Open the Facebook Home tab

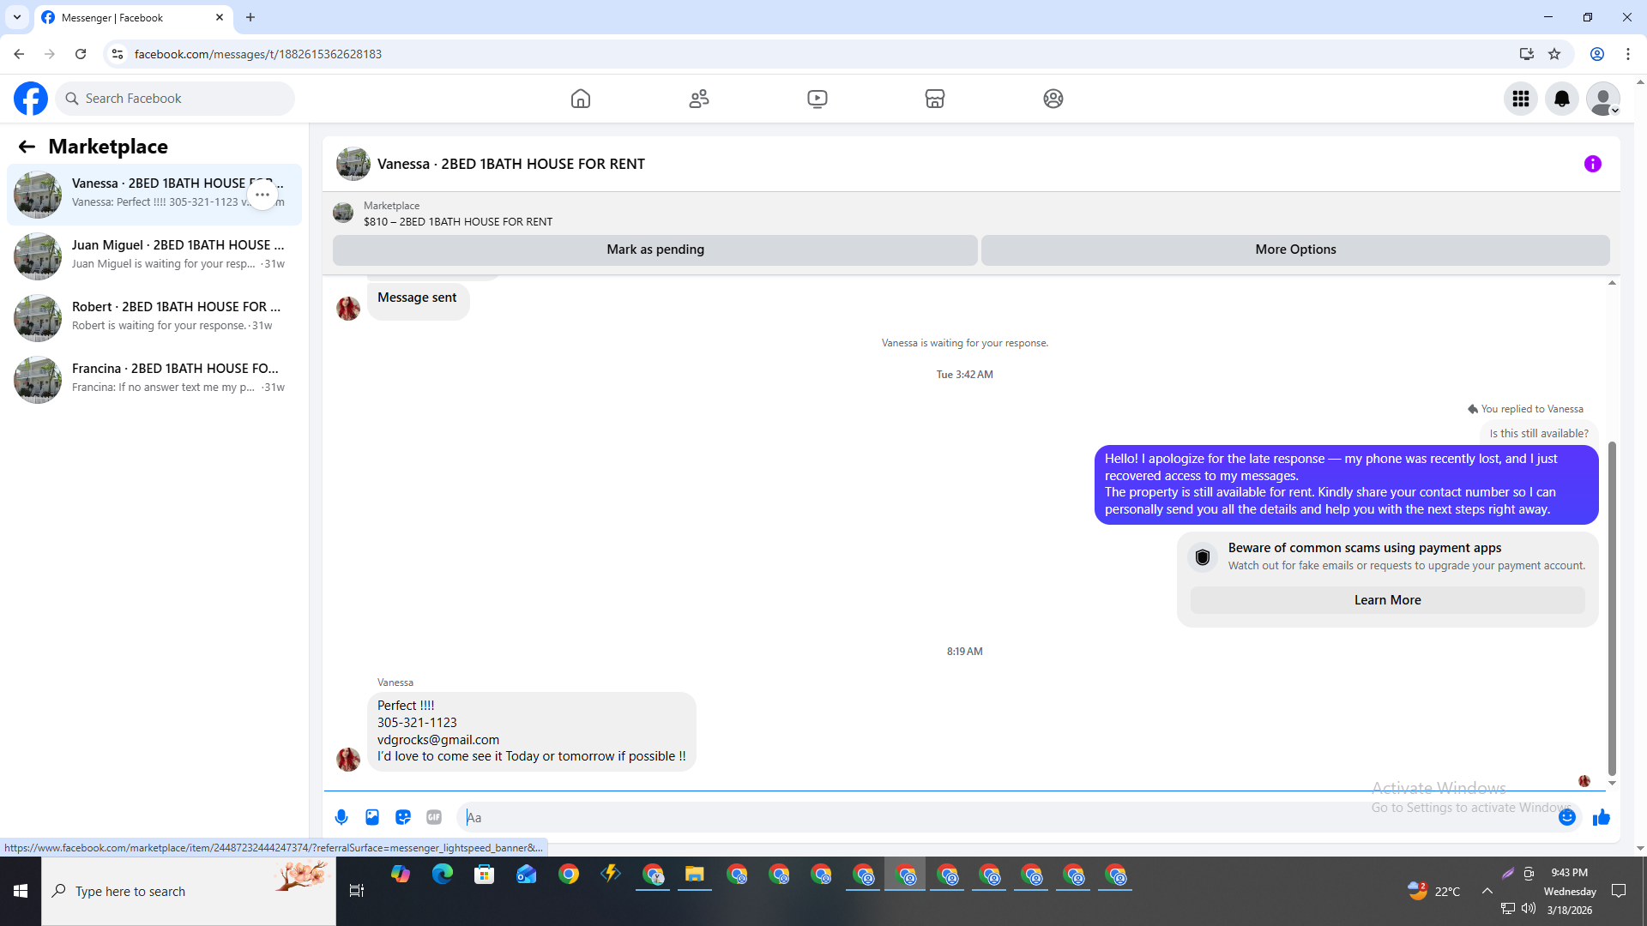581,99
